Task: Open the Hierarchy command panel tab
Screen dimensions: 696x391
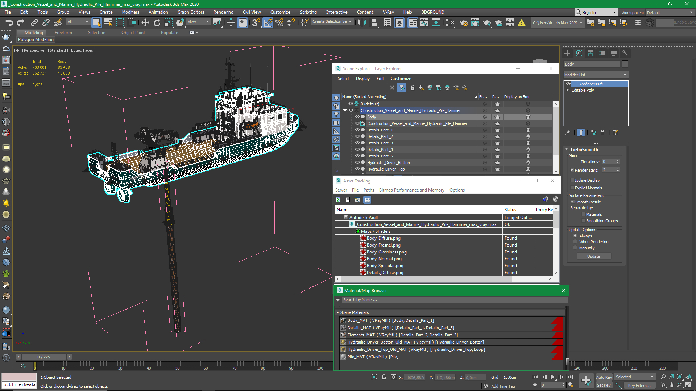Action: click(x=591, y=53)
